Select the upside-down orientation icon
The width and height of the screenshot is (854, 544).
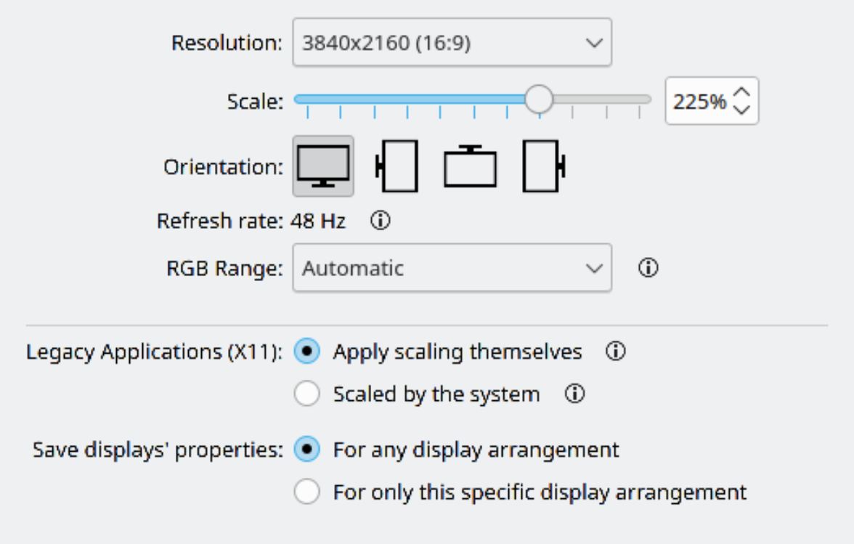471,166
